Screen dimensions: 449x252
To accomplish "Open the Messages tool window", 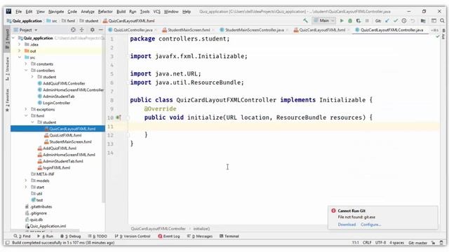I will point(199,237).
